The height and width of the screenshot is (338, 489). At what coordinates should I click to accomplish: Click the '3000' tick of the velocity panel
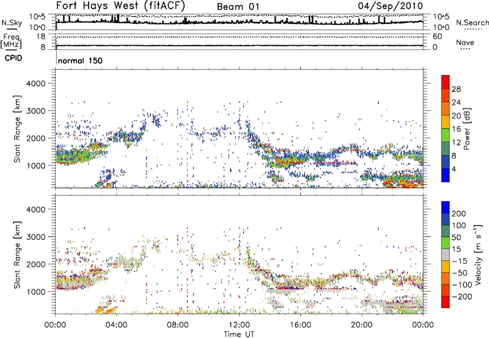coord(36,237)
